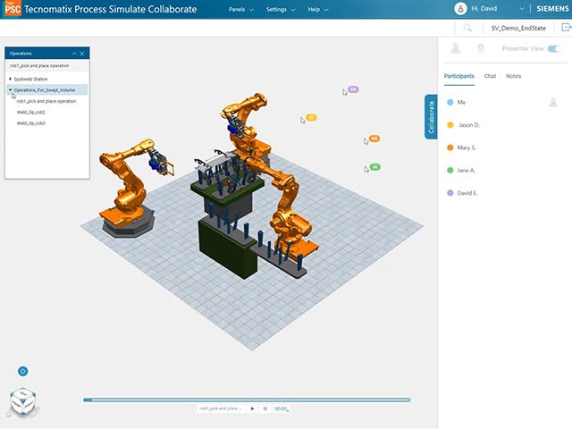Open the Help dropdown menu

(x=318, y=10)
